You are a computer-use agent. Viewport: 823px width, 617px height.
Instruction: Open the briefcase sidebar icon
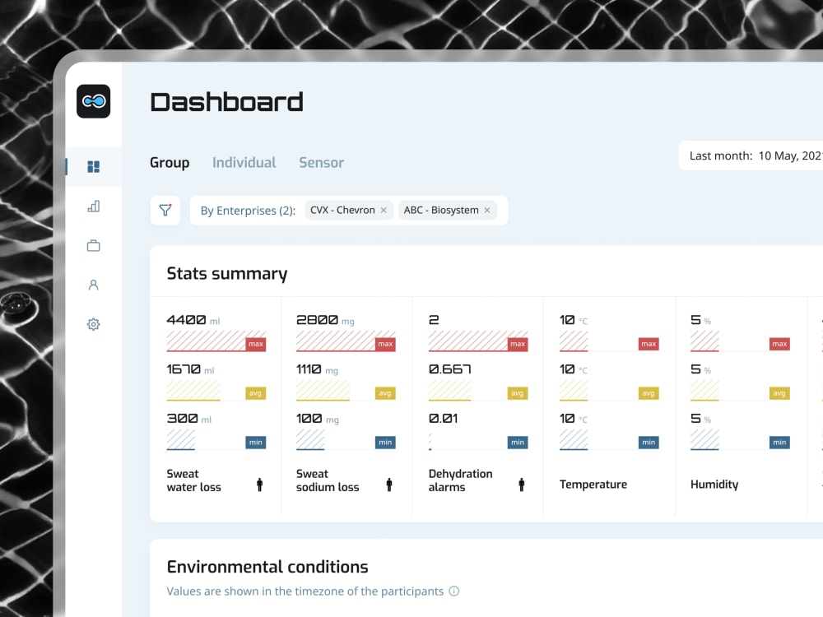94,245
